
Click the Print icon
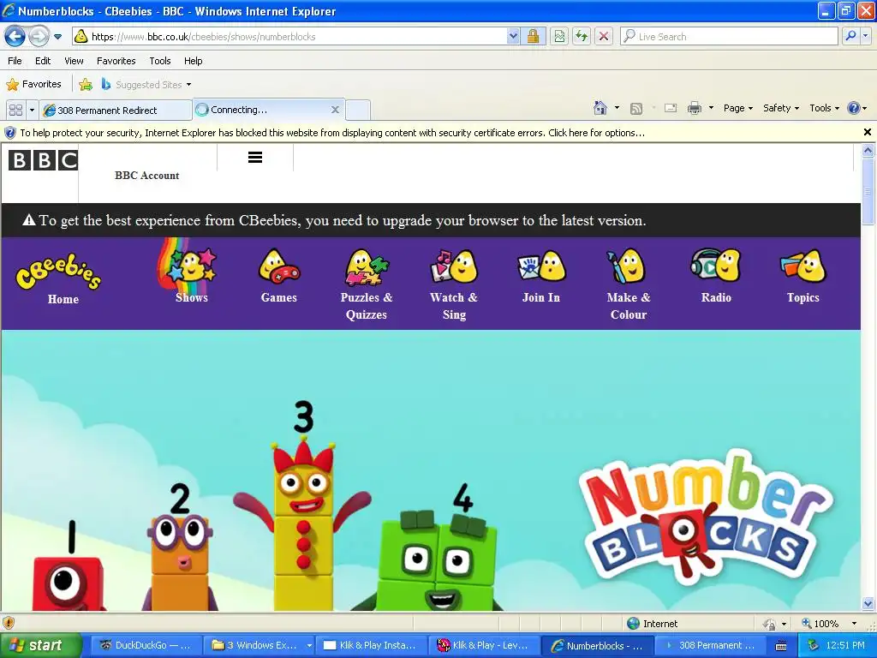(694, 108)
